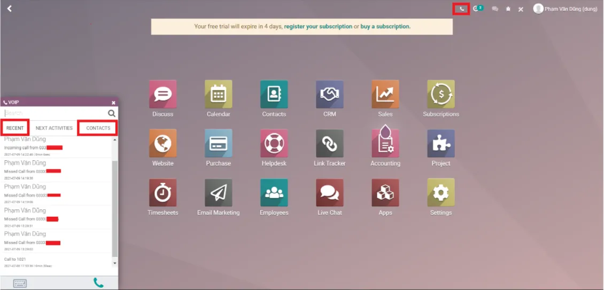Open the Helpdesk app

274,143
